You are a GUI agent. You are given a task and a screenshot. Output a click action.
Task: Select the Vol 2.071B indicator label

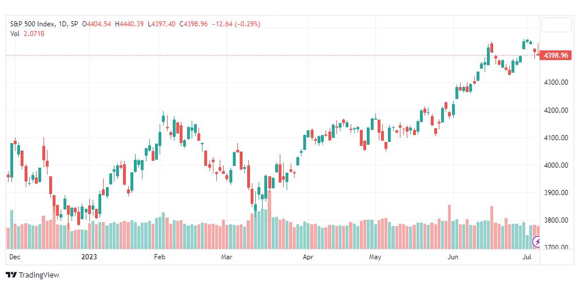click(27, 34)
